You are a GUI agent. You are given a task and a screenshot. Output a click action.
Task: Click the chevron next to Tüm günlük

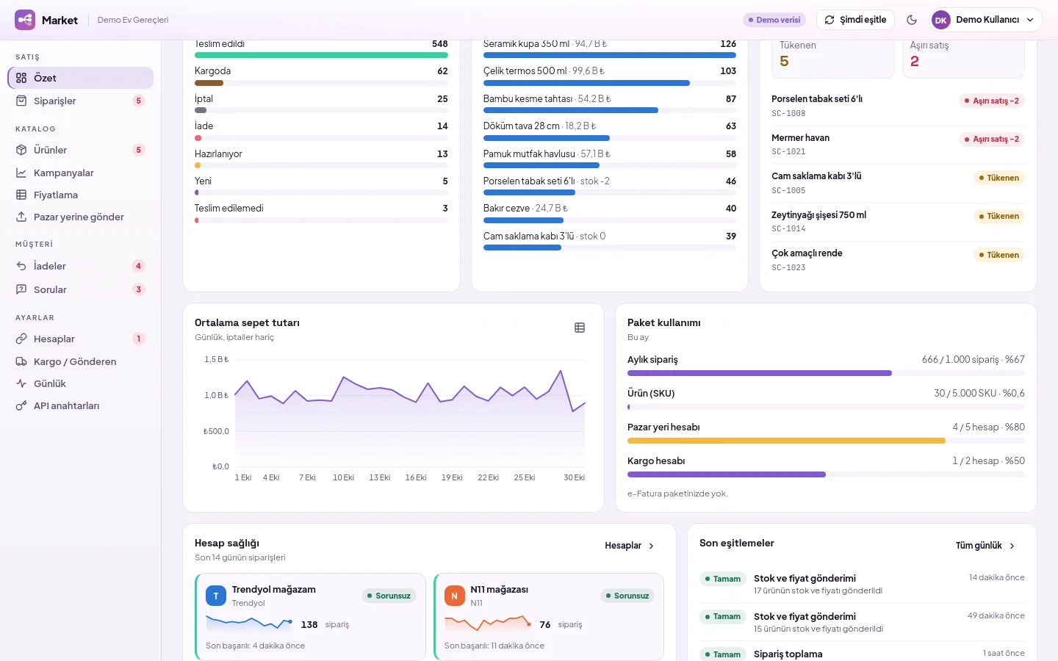pos(1012,546)
